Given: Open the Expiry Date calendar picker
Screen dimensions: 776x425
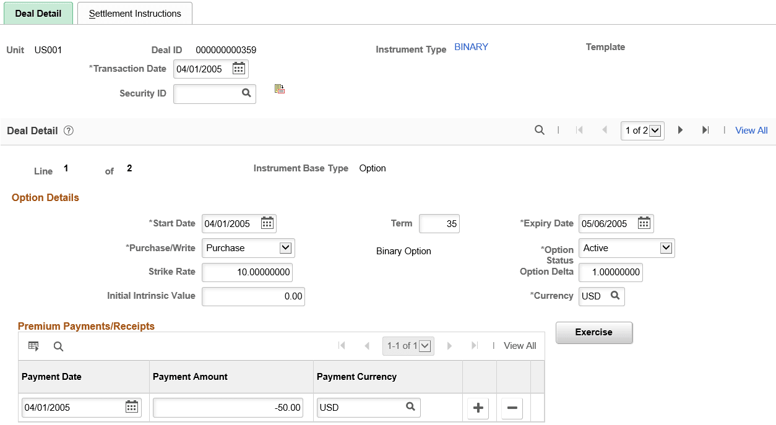Looking at the screenshot, I should point(644,223).
